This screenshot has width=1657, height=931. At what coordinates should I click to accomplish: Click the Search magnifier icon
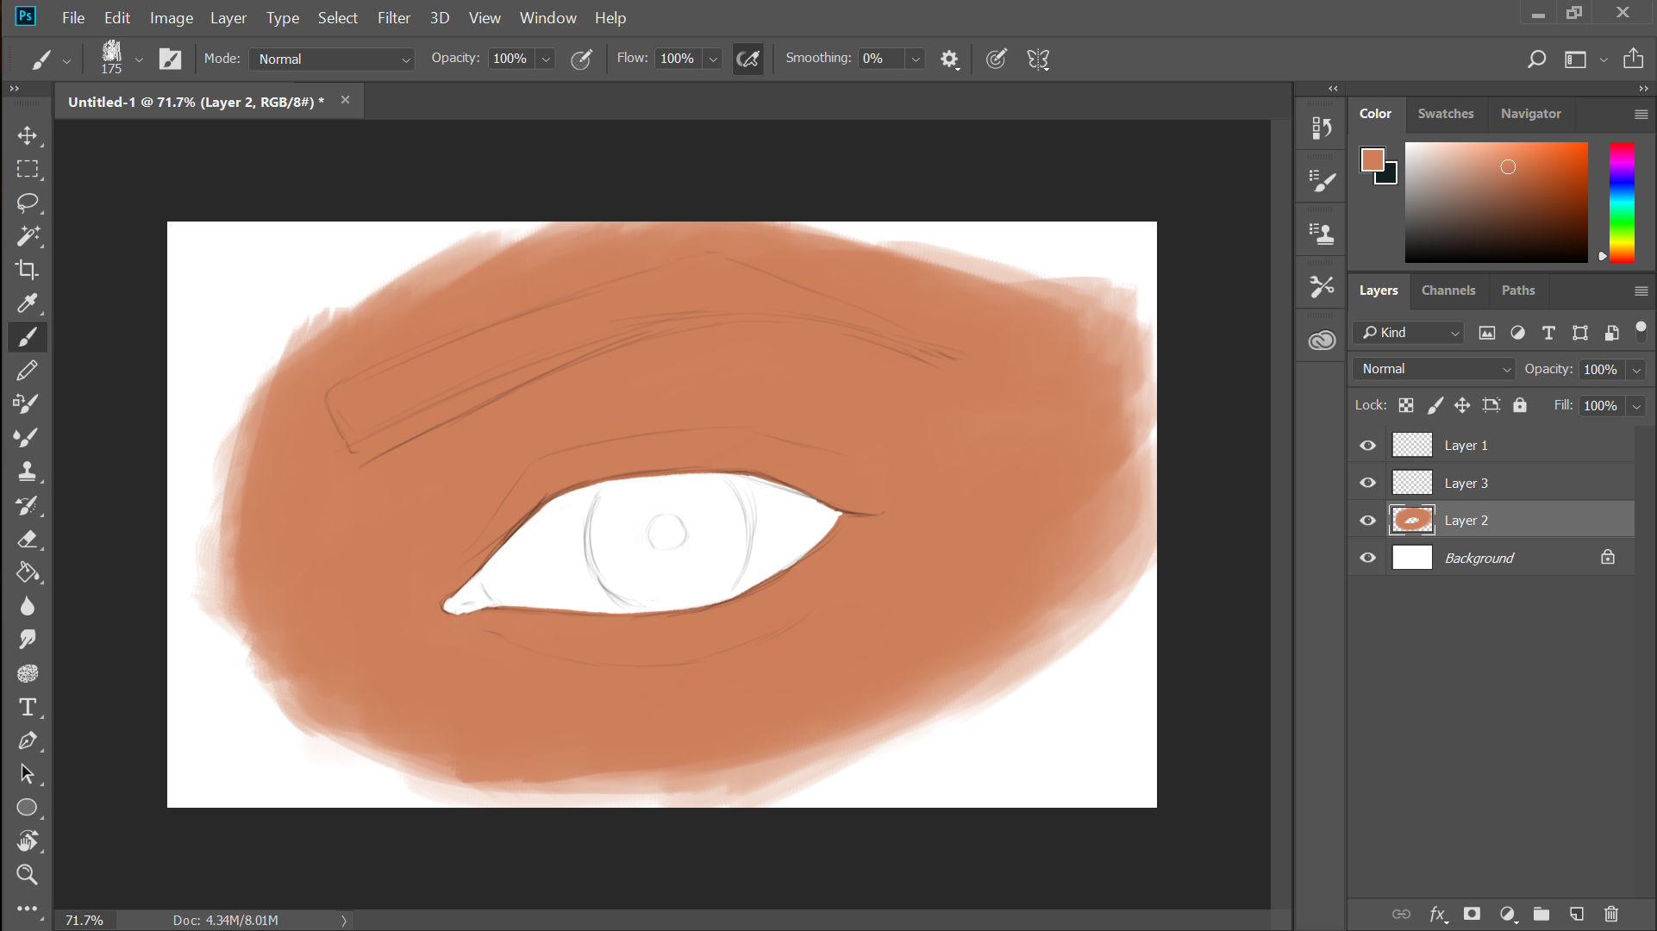tap(1536, 59)
